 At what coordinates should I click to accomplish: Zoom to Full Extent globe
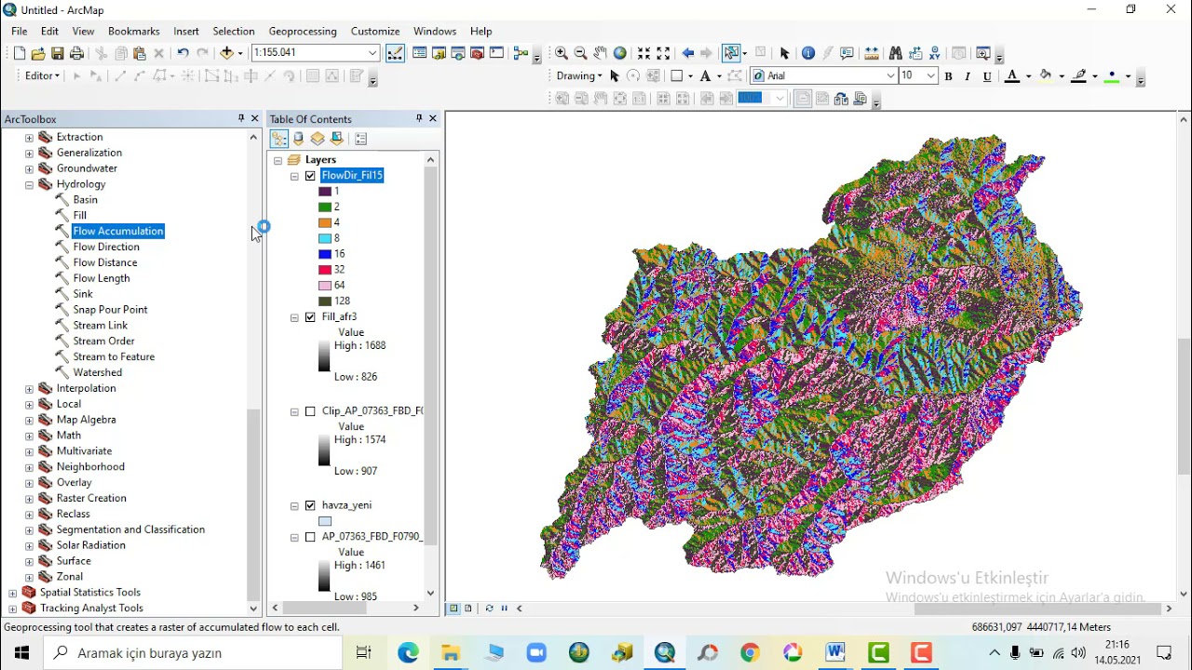620,54
